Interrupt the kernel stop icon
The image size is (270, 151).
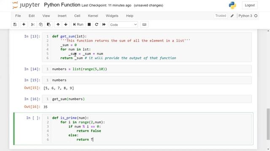point(89,24)
